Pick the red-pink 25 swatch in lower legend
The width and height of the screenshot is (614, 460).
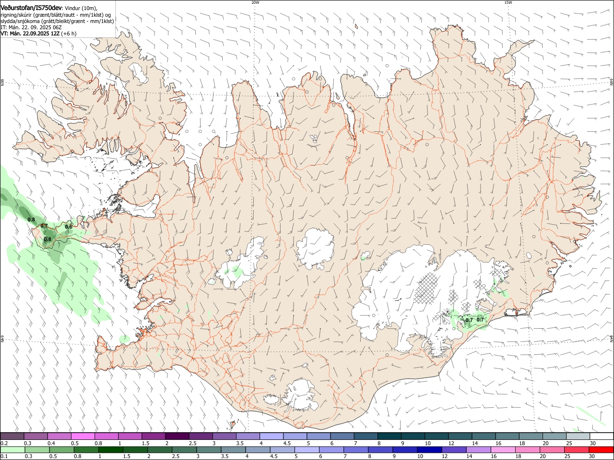[577, 449]
